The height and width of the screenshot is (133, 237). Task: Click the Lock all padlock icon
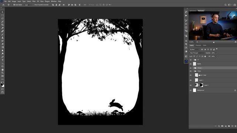[205, 57]
